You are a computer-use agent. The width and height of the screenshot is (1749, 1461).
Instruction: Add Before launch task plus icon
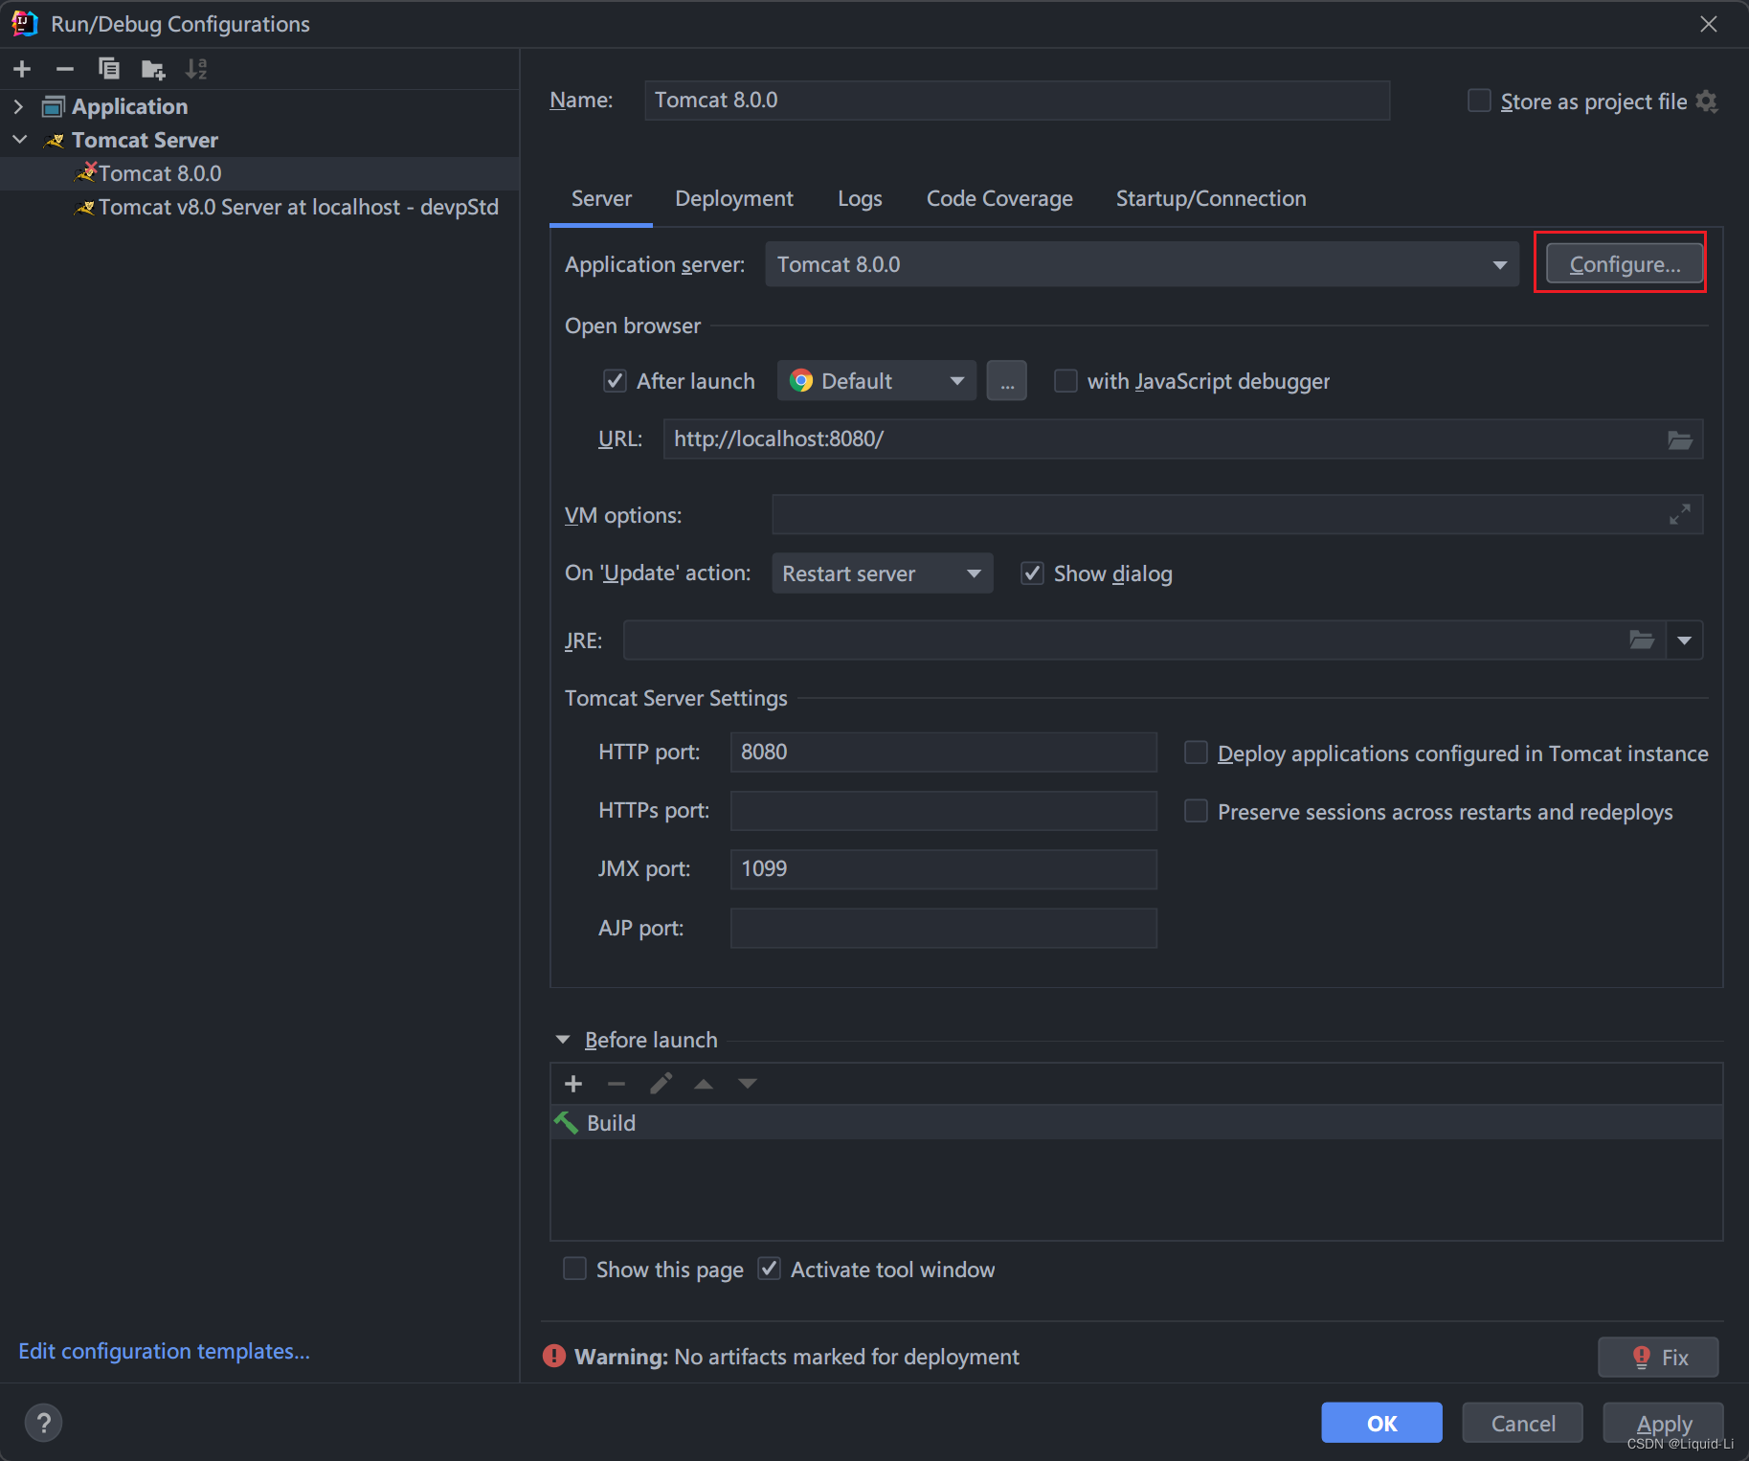(x=573, y=1084)
